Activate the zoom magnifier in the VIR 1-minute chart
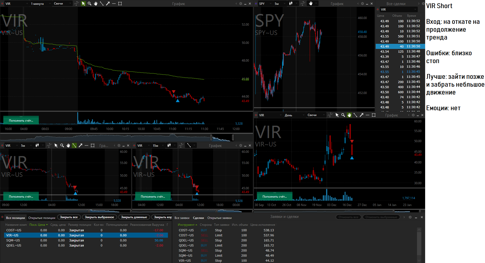The image size is (485, 263). 89,4
